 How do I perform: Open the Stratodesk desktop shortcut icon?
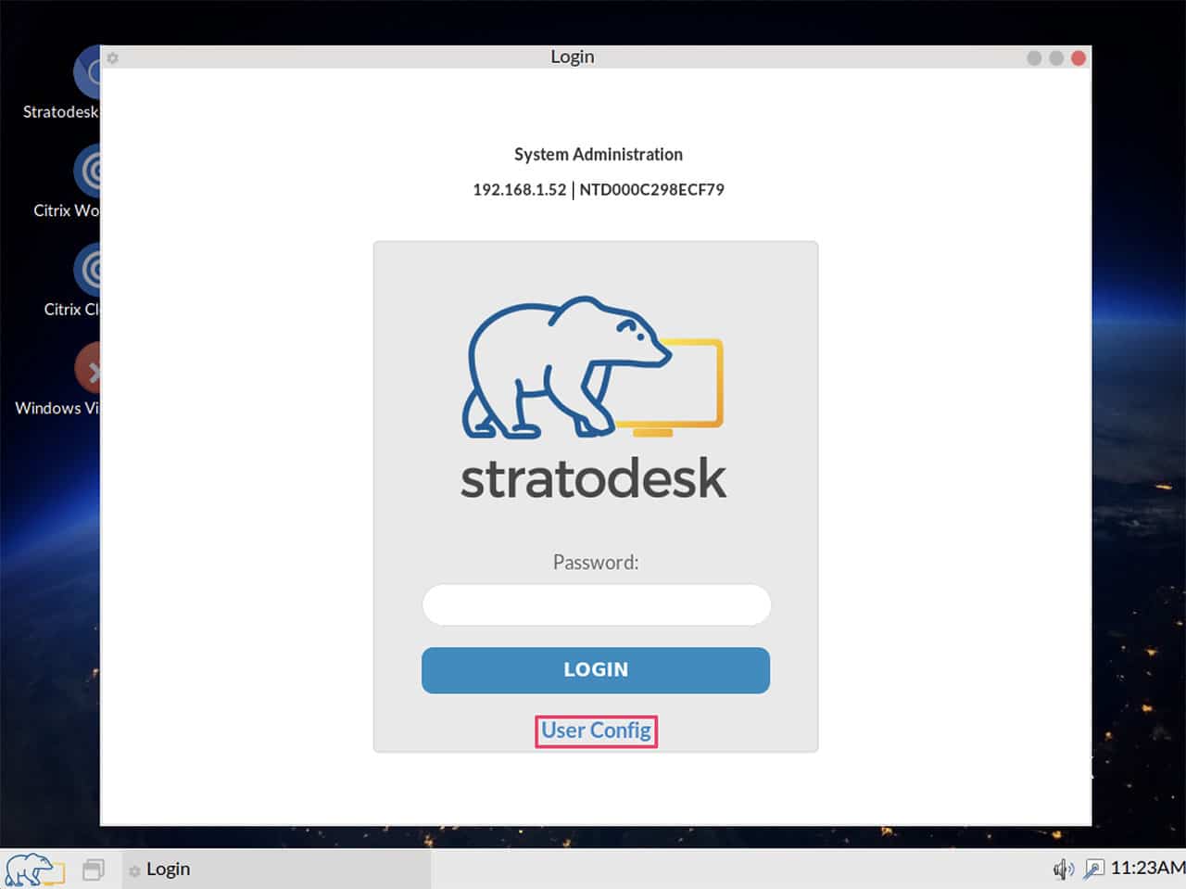point(86,73)
